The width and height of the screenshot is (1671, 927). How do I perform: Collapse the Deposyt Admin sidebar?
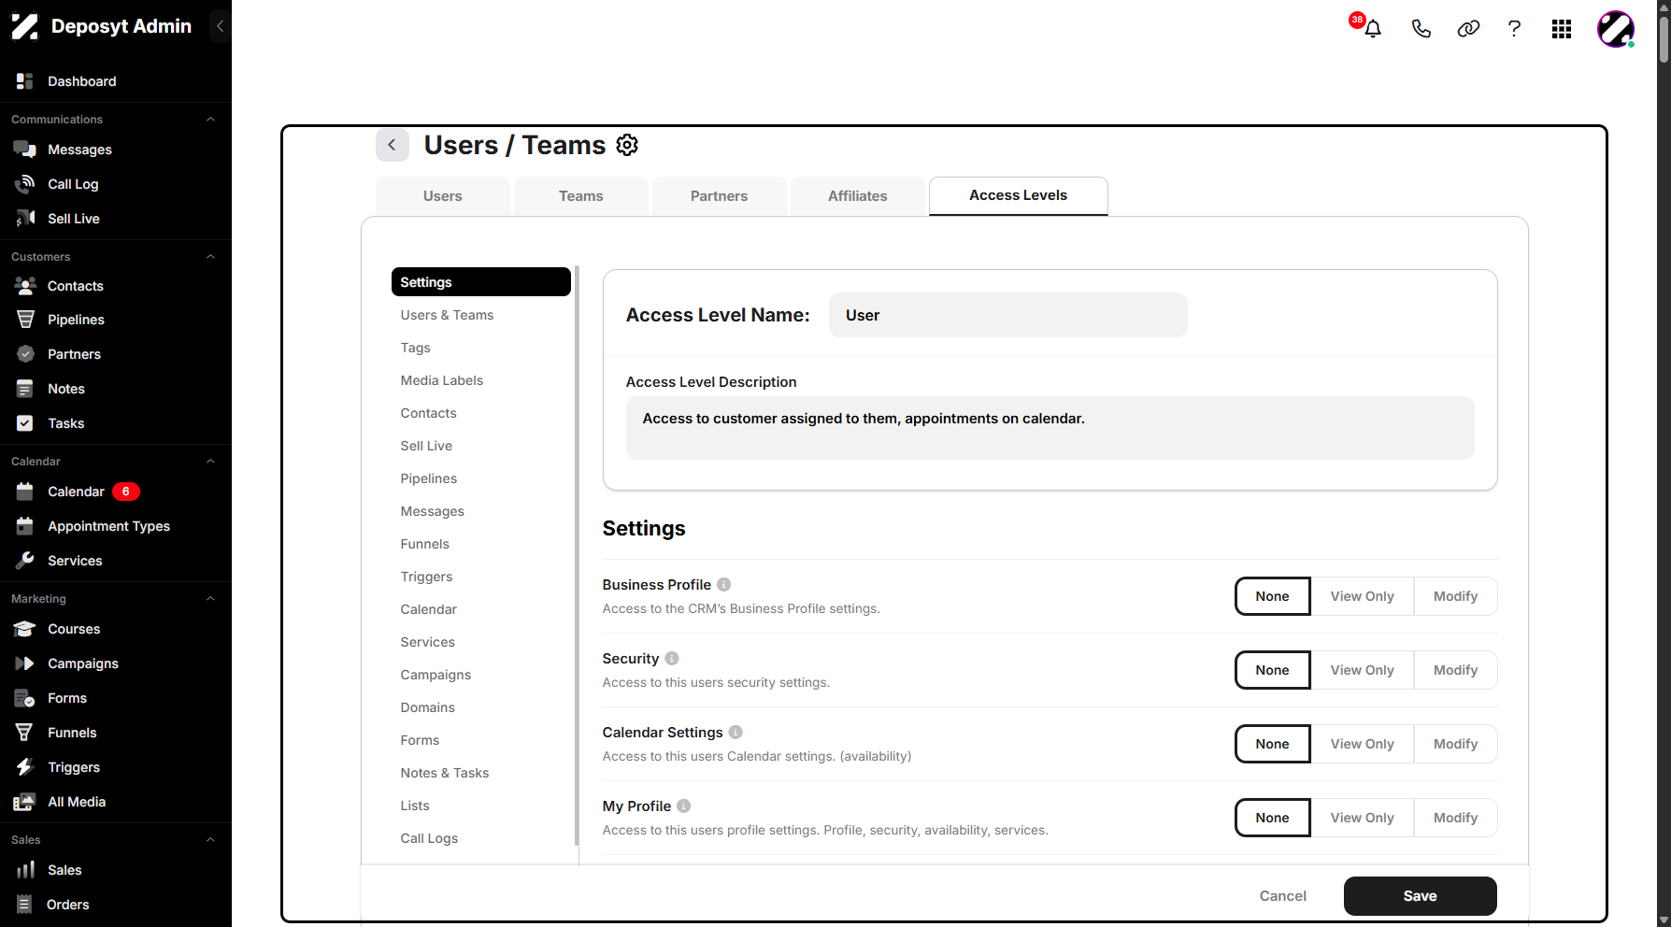click(220, 26)
